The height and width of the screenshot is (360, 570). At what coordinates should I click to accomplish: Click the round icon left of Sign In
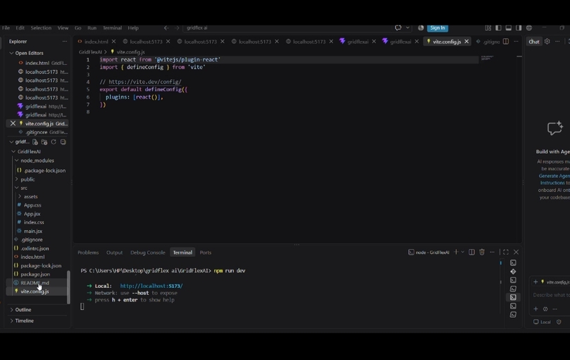pyautogui.click(x=421, y=28)
